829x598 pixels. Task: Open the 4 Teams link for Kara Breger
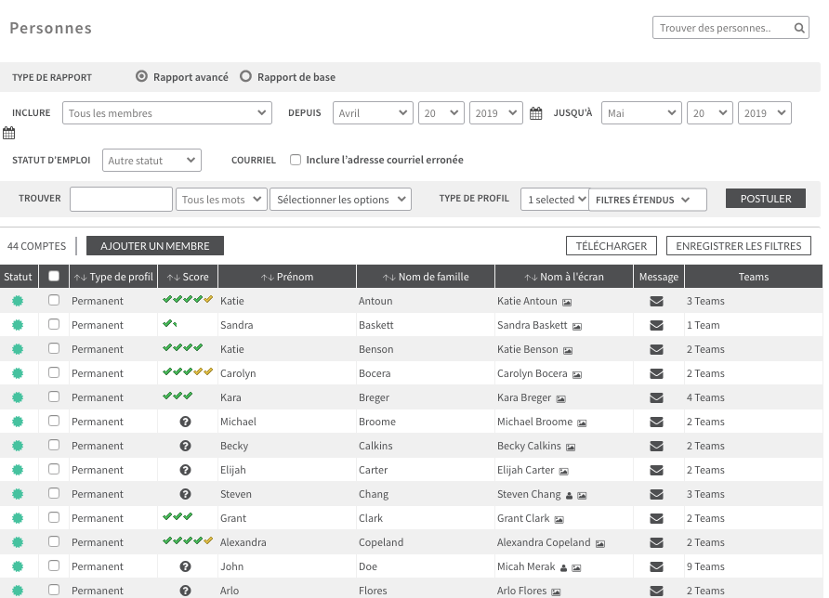click(x=705, y=397)
